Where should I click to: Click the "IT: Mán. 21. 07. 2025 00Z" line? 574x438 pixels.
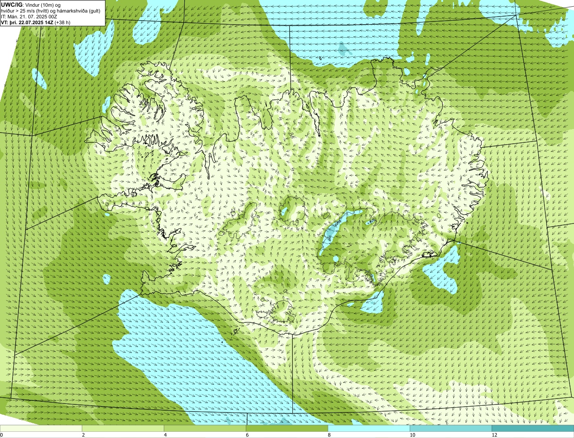point(29,16)
